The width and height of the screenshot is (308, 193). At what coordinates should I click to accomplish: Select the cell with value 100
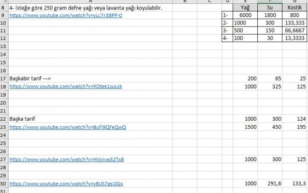tap(245, 38)
